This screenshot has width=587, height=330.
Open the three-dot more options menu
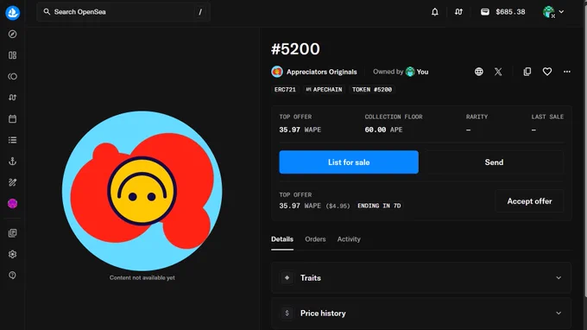(567, 72)
